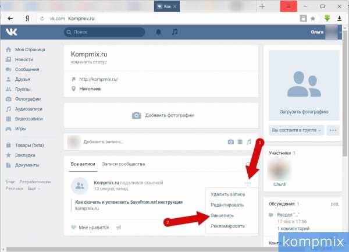Screen dimensions: 349x252
Task: Click 'Загрузить фотографию' on the group avatar
Action: 304,112
